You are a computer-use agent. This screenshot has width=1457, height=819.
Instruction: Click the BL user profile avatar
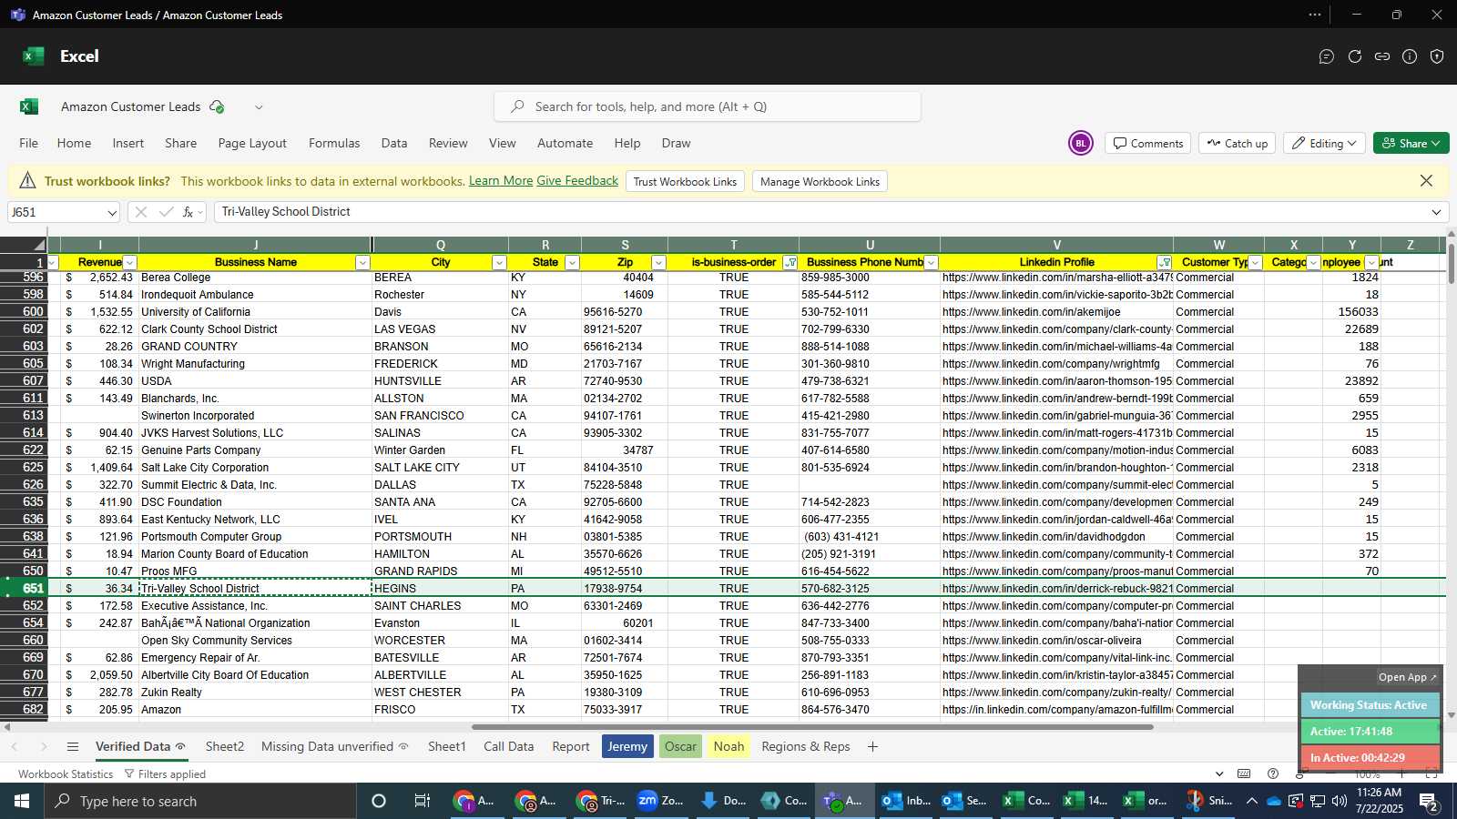point(1081,143)
